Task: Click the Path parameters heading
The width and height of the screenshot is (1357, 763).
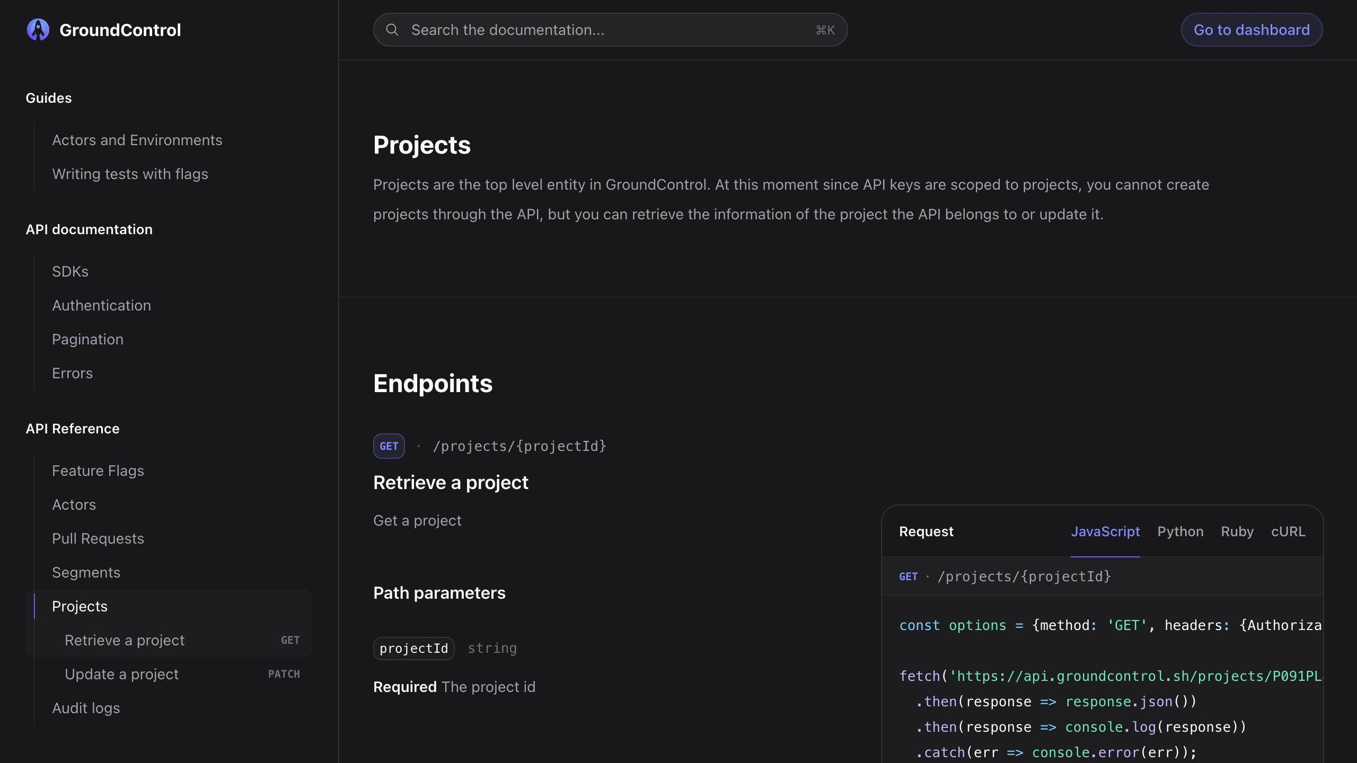Action: 439,592
